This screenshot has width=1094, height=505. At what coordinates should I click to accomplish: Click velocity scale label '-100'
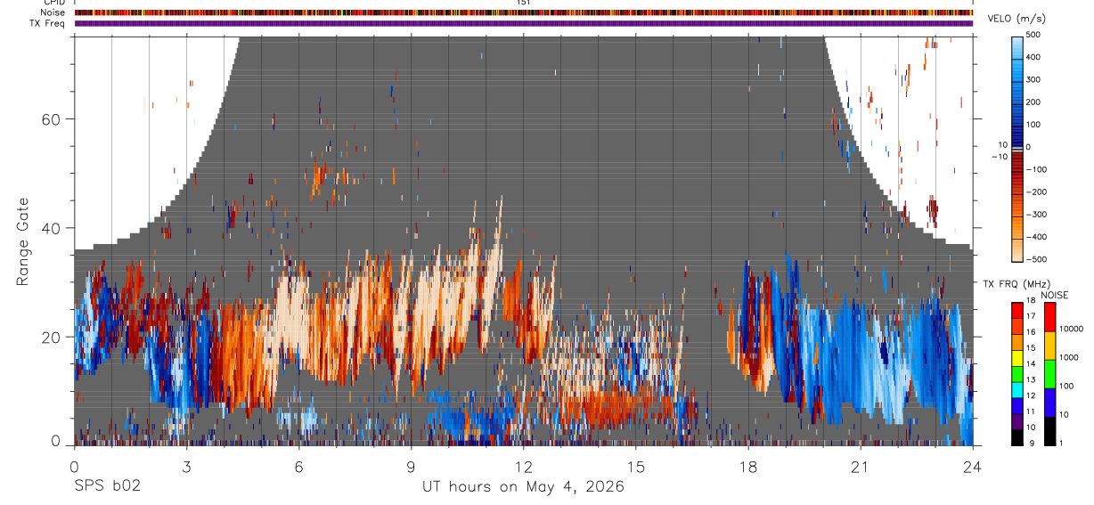pos(1035,169)
